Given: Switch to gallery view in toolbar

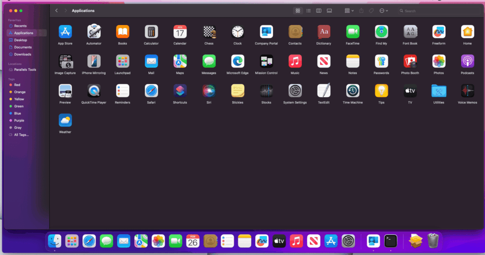Looking at the screenshot, I should click(329, 10).
